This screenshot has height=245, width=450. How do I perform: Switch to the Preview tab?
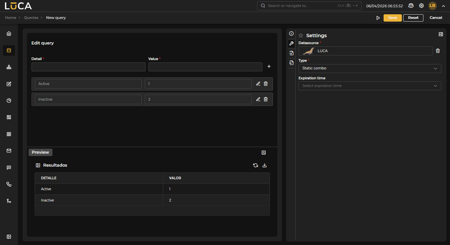tap(41, 152)
